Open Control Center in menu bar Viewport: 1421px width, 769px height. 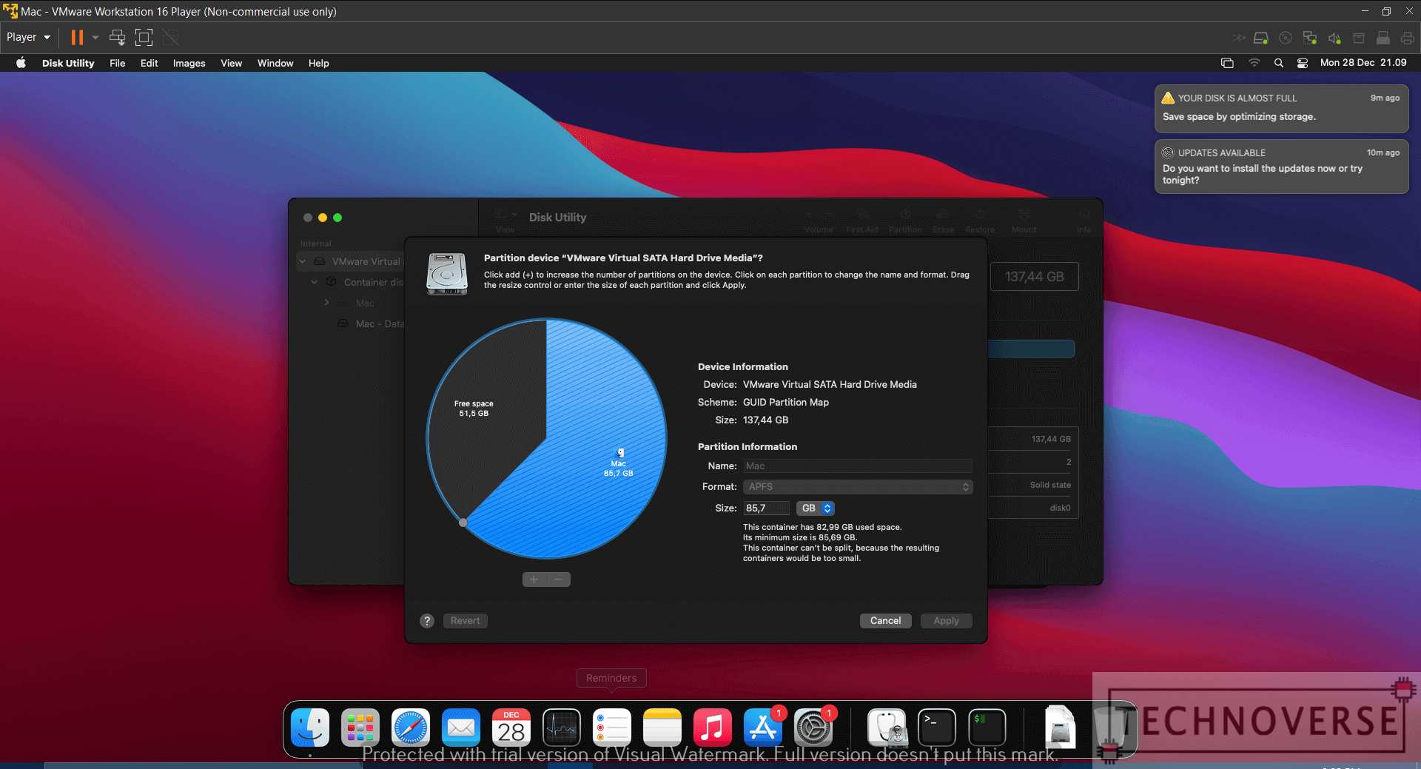[1303, 63]
